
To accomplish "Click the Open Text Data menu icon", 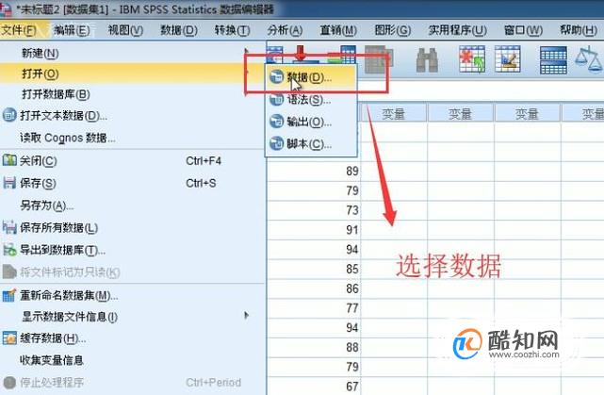I will click(x=9, y=115).
